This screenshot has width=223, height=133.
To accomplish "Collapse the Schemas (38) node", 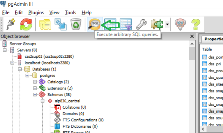I will tap(35, 95).
